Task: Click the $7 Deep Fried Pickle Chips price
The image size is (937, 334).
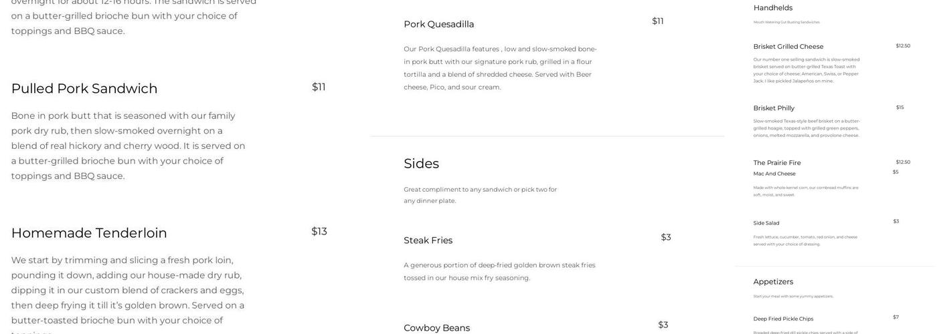Action: [x=896, y=317]
